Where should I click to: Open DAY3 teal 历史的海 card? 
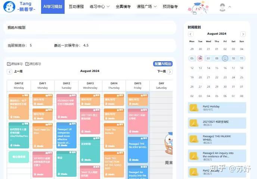point(90,150)
